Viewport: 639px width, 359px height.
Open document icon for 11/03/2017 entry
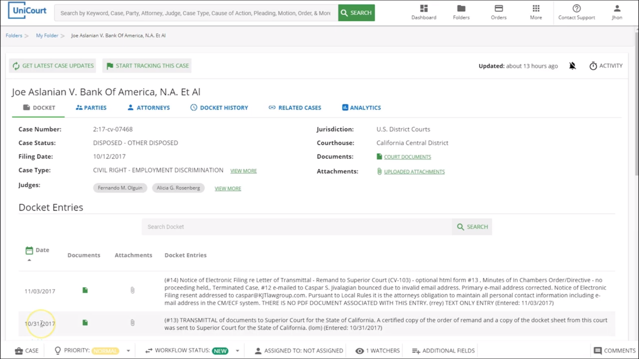(x=85, y=291)
